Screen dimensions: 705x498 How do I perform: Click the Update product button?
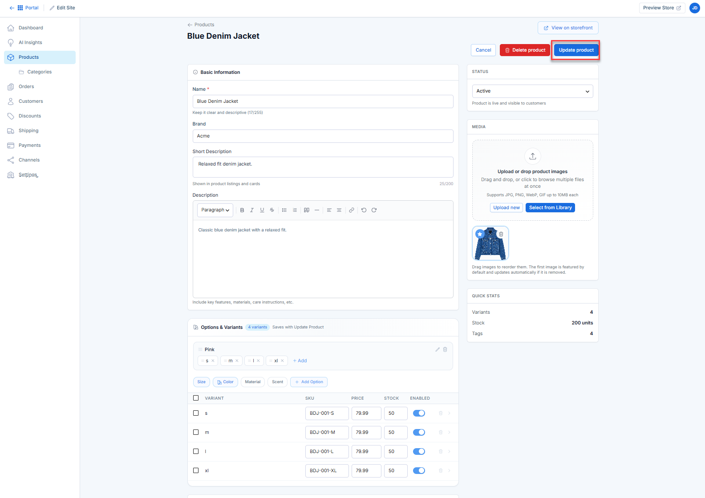[x=576, y=50]
